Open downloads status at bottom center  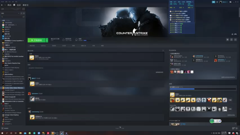coord(120,128)
